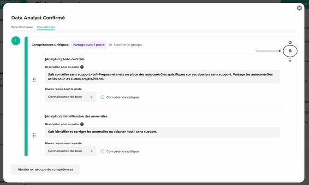Click the Auto-contrôle description text field
This screenshot has height=185, width=309.
point(162,76)
